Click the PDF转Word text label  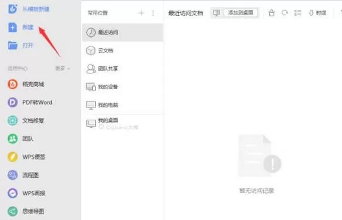pyautogui.click(x=38, y=102)
